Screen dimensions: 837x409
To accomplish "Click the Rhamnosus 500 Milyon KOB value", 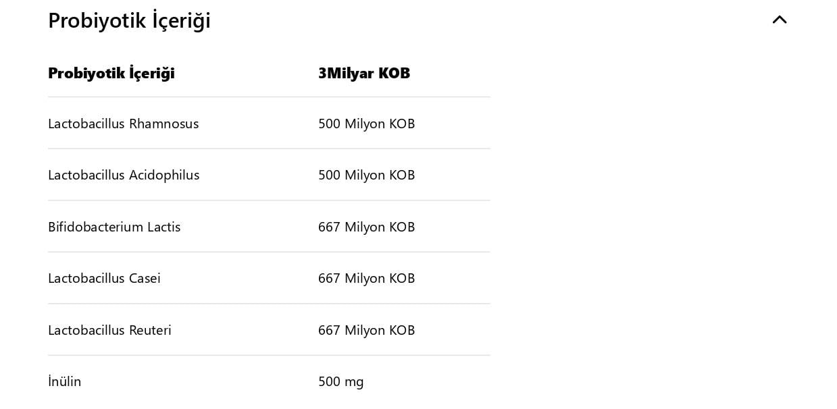I will [366, 124].
